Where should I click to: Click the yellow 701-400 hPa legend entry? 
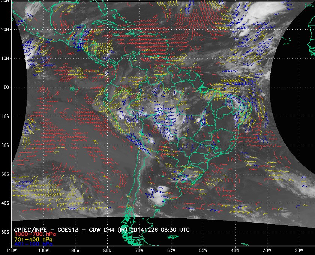[33, 240]
